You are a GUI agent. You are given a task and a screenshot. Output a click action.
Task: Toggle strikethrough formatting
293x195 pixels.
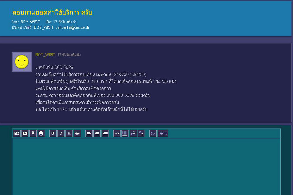tap(77, 133)
